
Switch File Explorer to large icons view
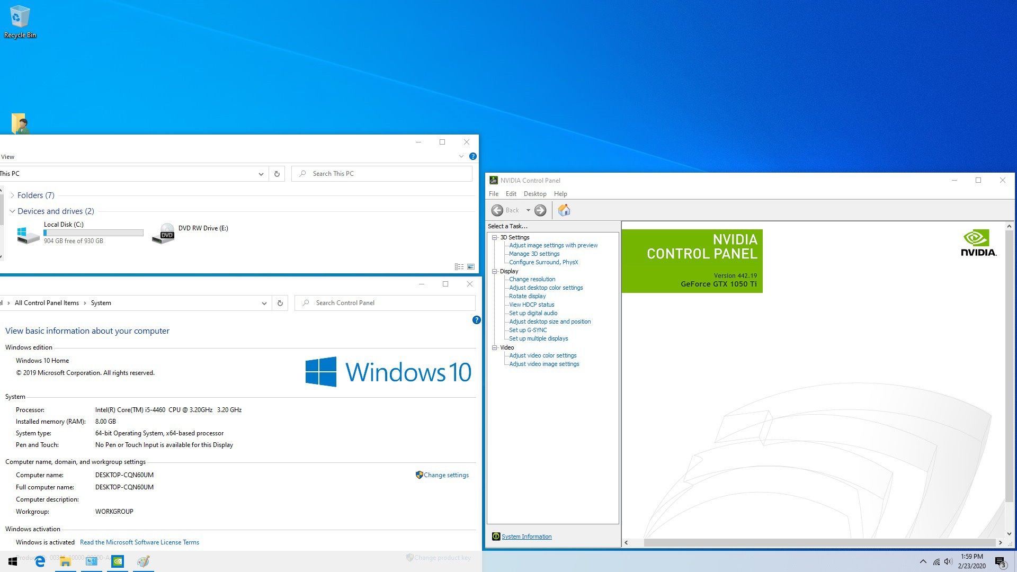471,267
